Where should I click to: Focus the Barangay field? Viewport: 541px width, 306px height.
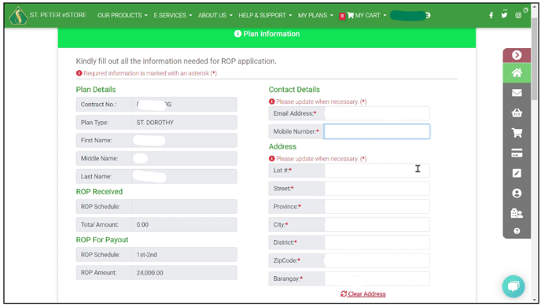click(377, 278)
